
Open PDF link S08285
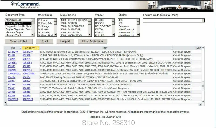(x=11, y=59)
